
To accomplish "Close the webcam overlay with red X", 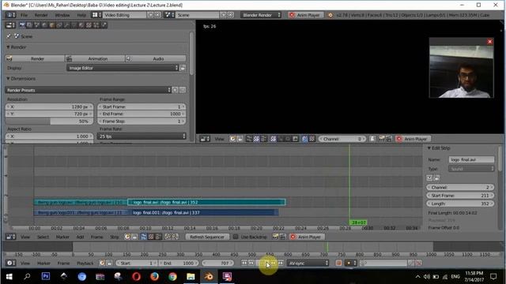I will click(x=490, y=42).
